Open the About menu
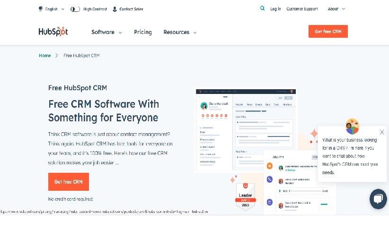This screenshot has width=389, height=229. tap(333, 9)
